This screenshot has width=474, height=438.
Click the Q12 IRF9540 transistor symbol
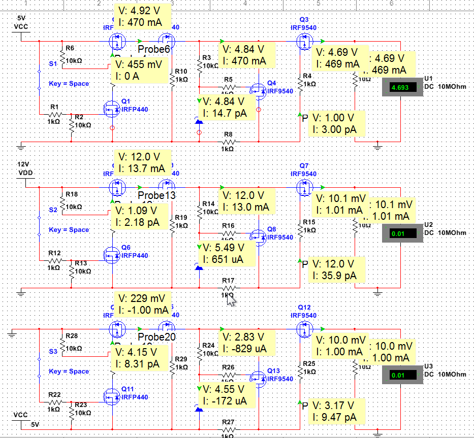[x=304, y=329]
